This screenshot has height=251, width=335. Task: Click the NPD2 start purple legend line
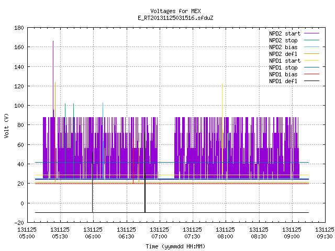(311, 33)
